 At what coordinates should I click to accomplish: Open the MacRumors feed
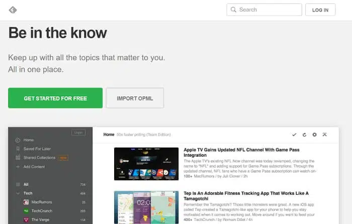[42, 202]
